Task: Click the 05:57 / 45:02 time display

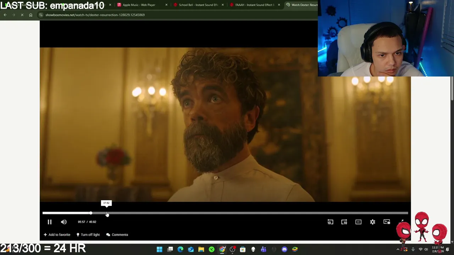Action: pos(87,222)
